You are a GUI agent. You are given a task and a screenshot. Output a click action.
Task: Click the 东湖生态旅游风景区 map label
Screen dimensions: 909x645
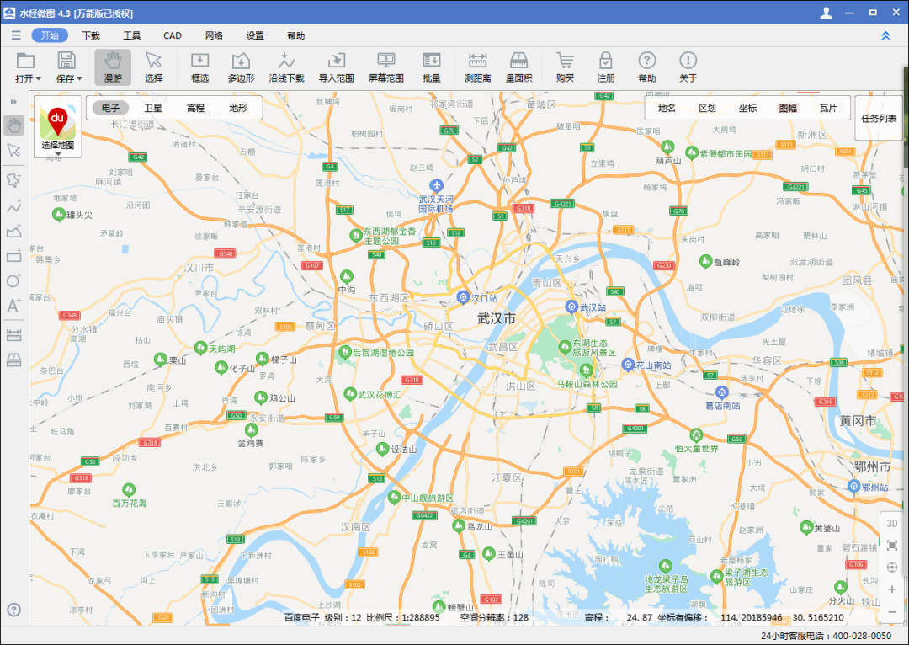[x=594, y=348]
